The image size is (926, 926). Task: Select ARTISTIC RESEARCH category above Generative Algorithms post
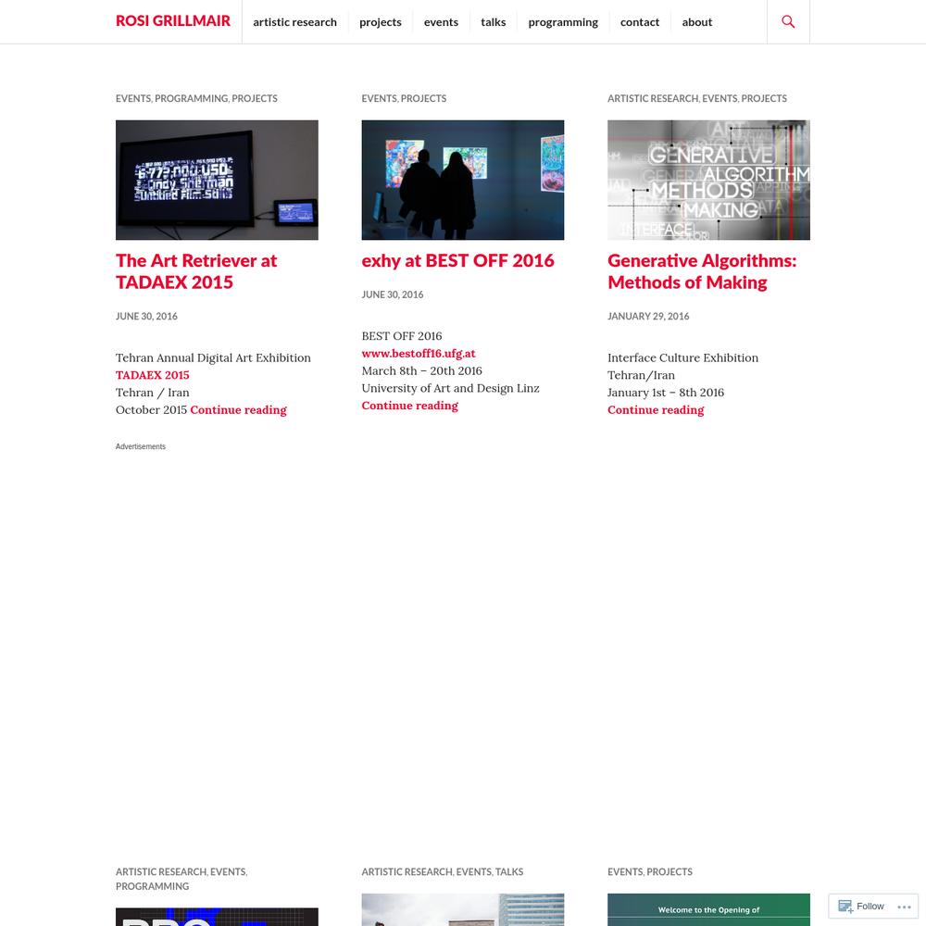[653, 99]
